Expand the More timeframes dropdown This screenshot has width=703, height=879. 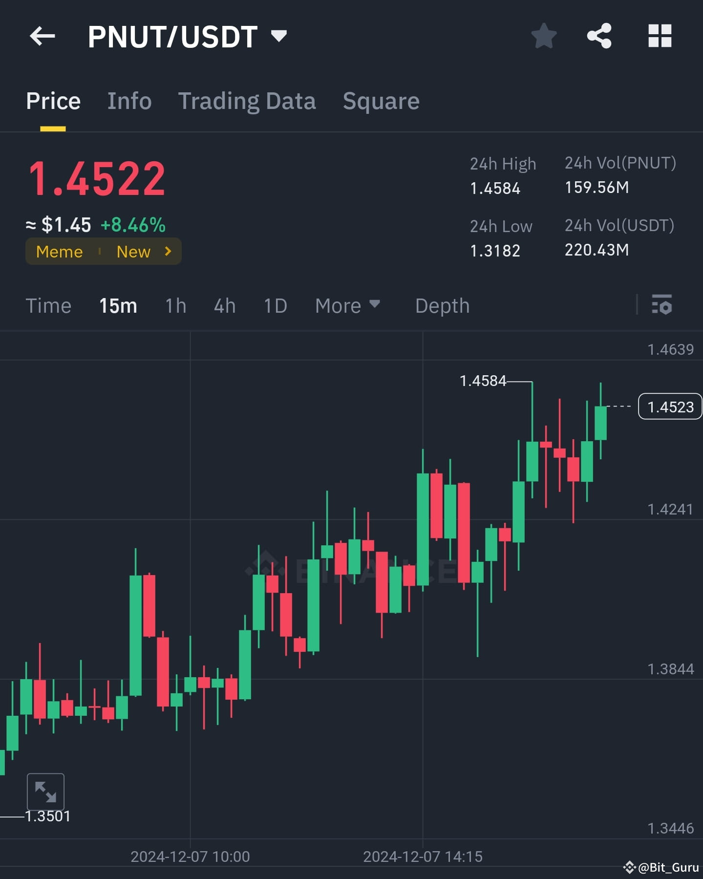(347, 305)
